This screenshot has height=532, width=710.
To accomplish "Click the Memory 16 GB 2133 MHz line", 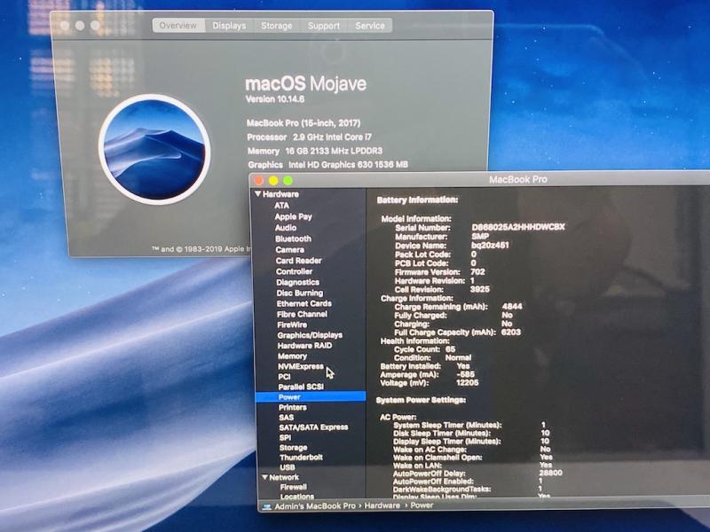I will click(x=315, y=151).
